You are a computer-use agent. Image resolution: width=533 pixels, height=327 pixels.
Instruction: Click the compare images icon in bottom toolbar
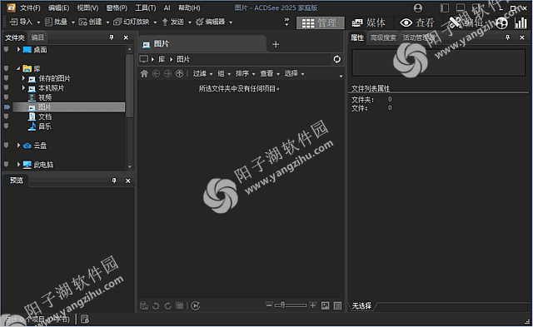click(x=180, y=305)
